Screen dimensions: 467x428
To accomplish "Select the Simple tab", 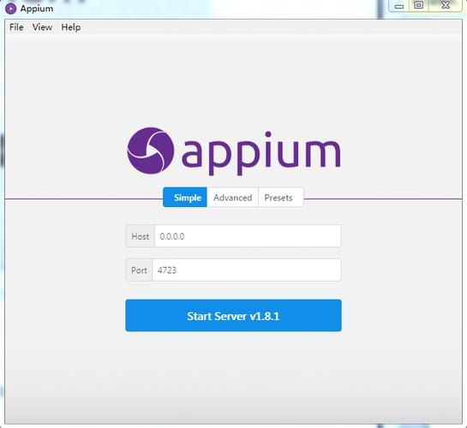I will pos(185,197).
